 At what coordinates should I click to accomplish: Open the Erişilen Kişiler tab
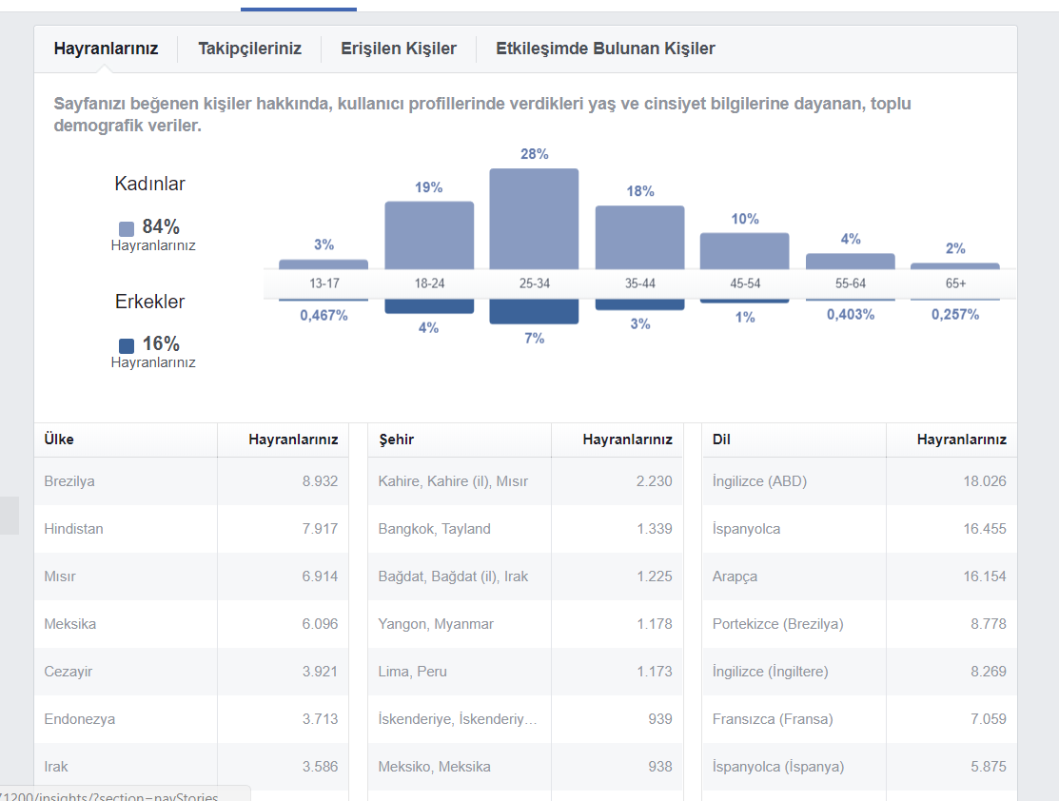tap(399, 49)
